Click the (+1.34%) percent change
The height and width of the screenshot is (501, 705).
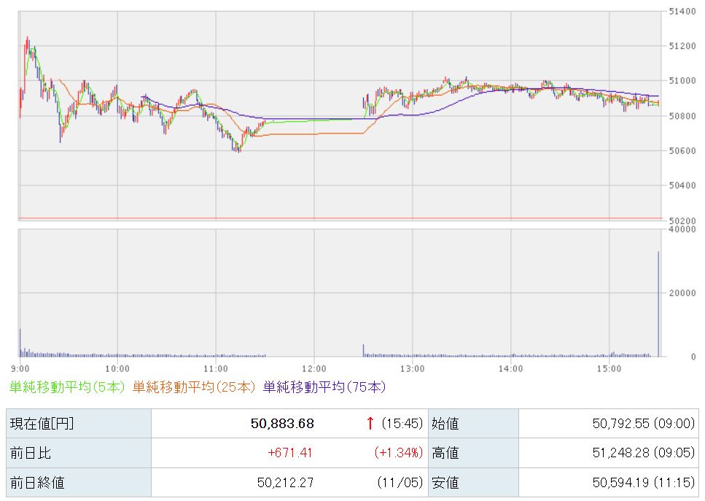[398, 453]
